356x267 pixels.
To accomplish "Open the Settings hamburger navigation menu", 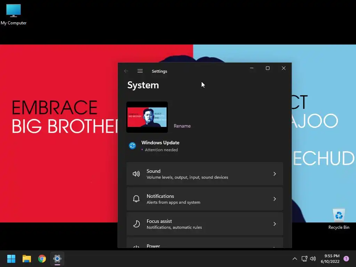I will click(x=140, y=71).
